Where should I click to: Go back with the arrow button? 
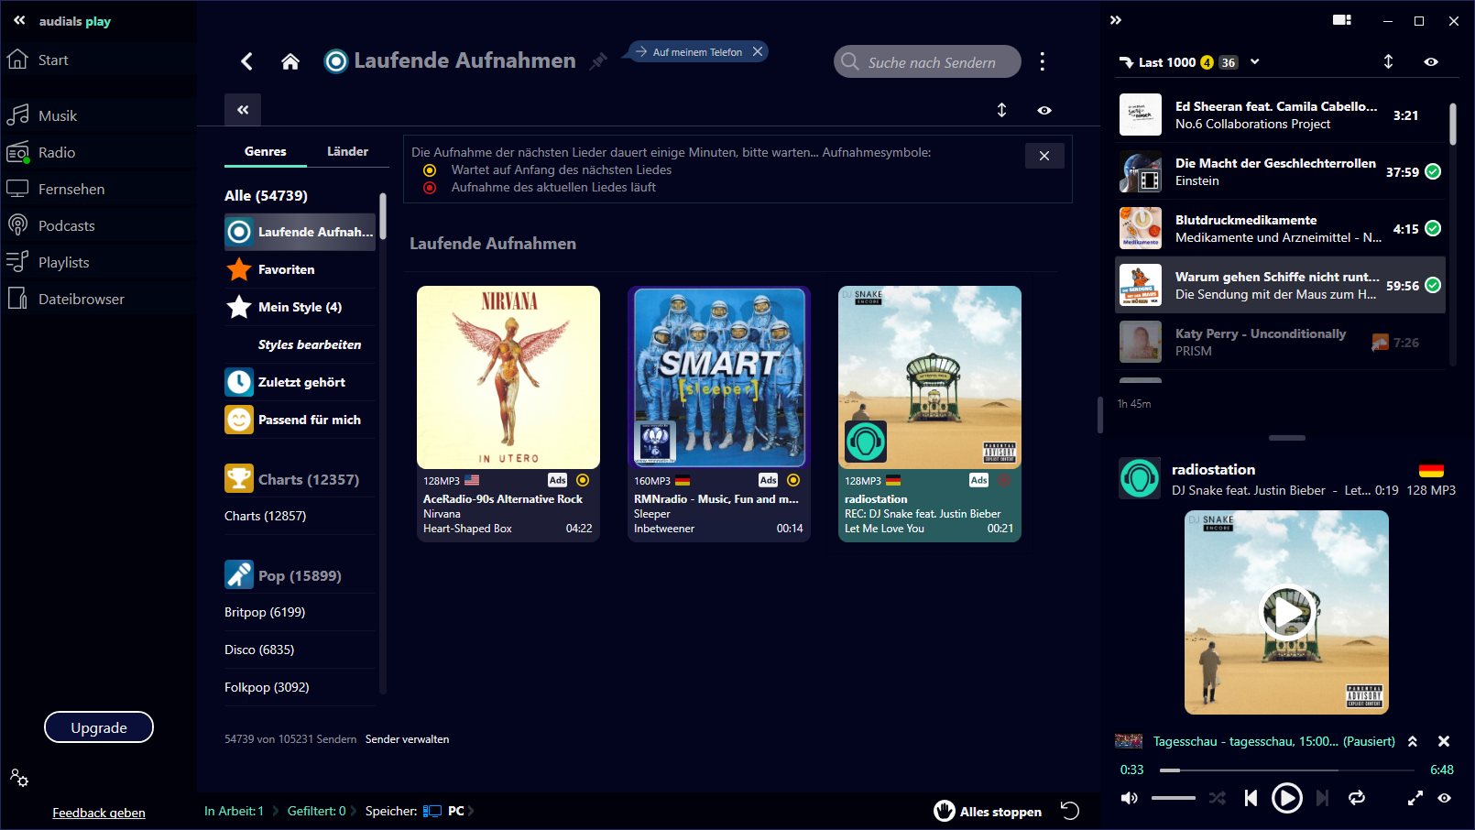[x=246, y=61]
